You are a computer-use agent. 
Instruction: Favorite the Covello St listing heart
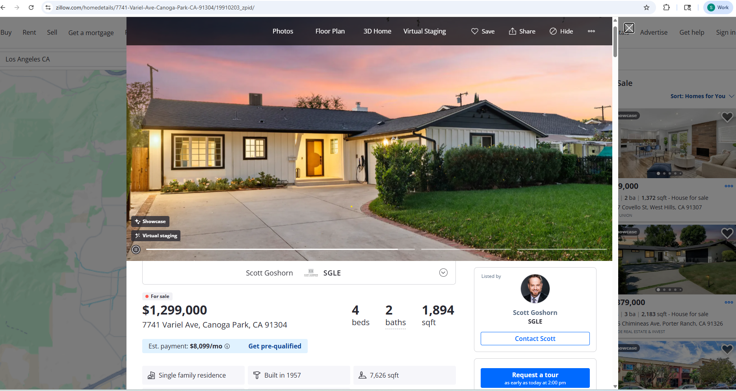[727, 117]
